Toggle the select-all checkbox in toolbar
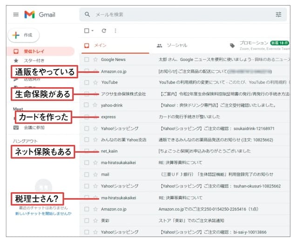The width and height of the screenshot is (297, 244). coord(87,31)
